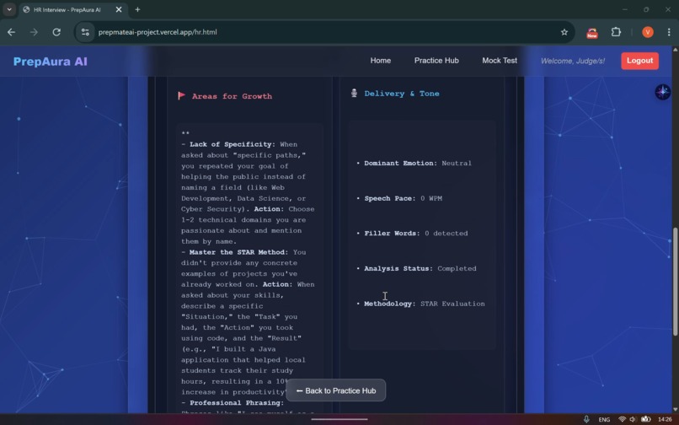Screen dimensions: 679x425
Task: Open the sparkle AI assistant floating icon
Action: tap(662, 92)
